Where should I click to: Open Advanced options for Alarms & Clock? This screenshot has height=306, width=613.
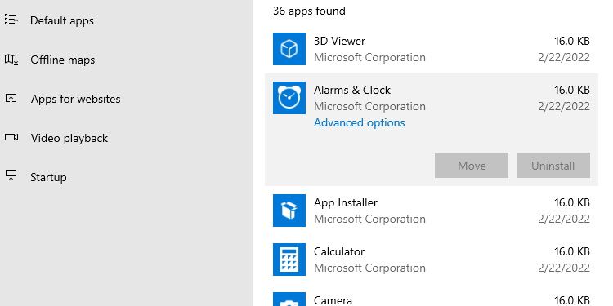(360, 122)
